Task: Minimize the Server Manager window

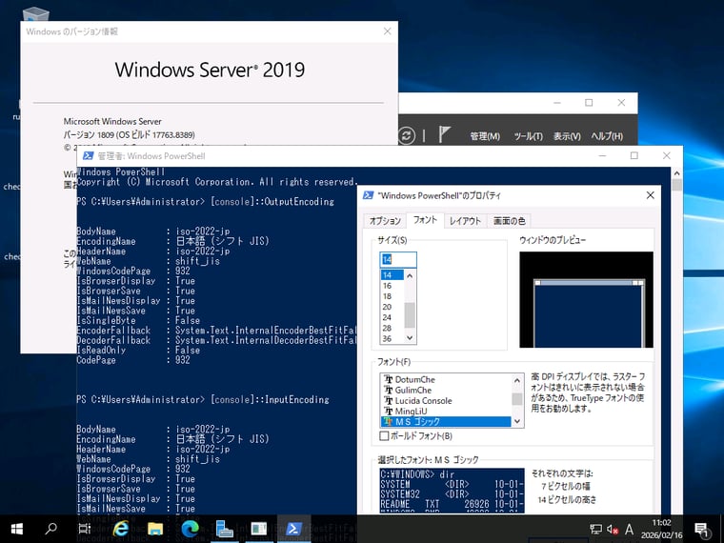Action: 557,103
